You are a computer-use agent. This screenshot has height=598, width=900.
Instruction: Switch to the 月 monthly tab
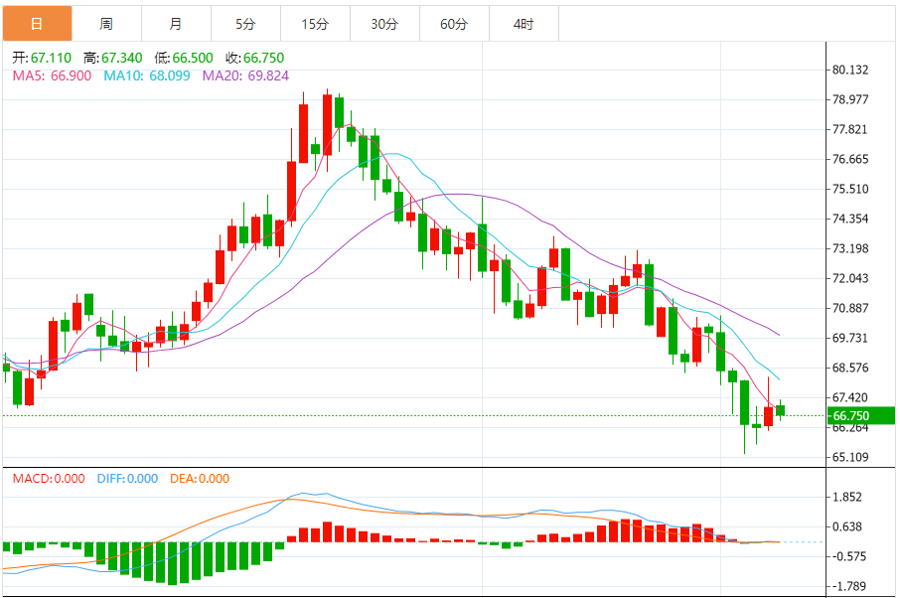[176, 24]
